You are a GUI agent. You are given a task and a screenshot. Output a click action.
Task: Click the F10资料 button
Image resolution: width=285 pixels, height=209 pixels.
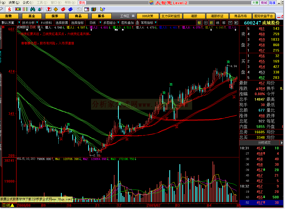(x=46, y=23)
